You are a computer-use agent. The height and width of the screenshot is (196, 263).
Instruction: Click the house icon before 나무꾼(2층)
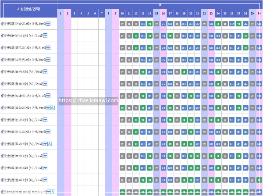point(3,60)
